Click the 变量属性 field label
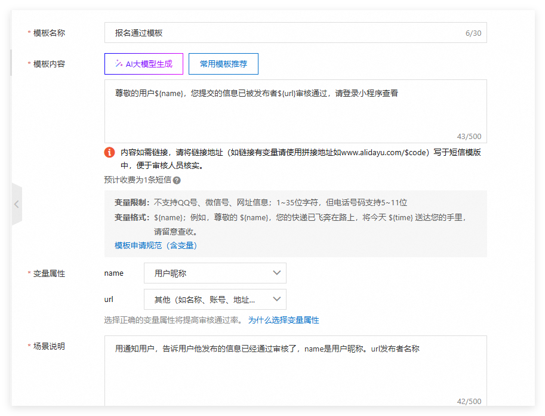Image resolution: width=545 pixels, height=416 pixels. coord(49,273)
